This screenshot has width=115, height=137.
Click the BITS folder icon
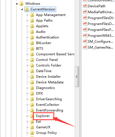click(x=32, y=49)
